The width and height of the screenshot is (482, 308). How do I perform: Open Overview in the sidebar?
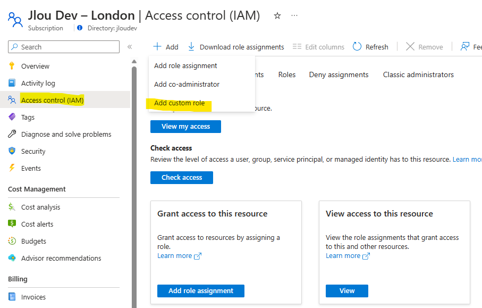[x=35, y=66]
